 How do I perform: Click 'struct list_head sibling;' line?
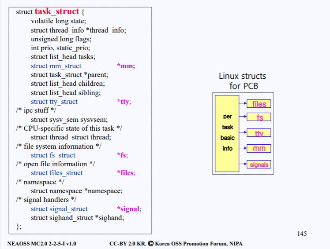click(x=66, y=93)
